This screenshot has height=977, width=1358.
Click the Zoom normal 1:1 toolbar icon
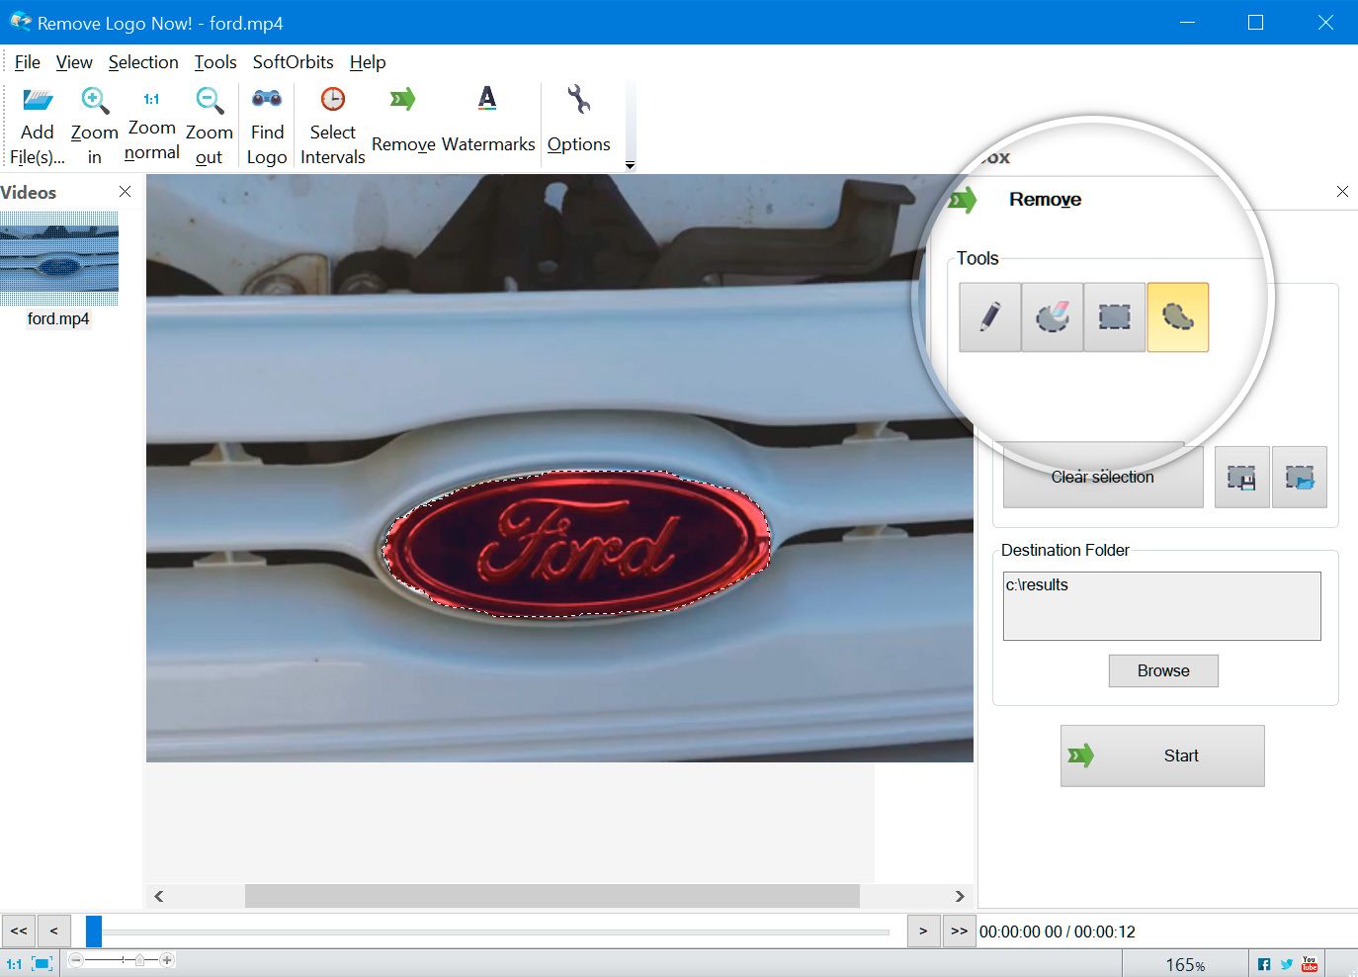151,99
